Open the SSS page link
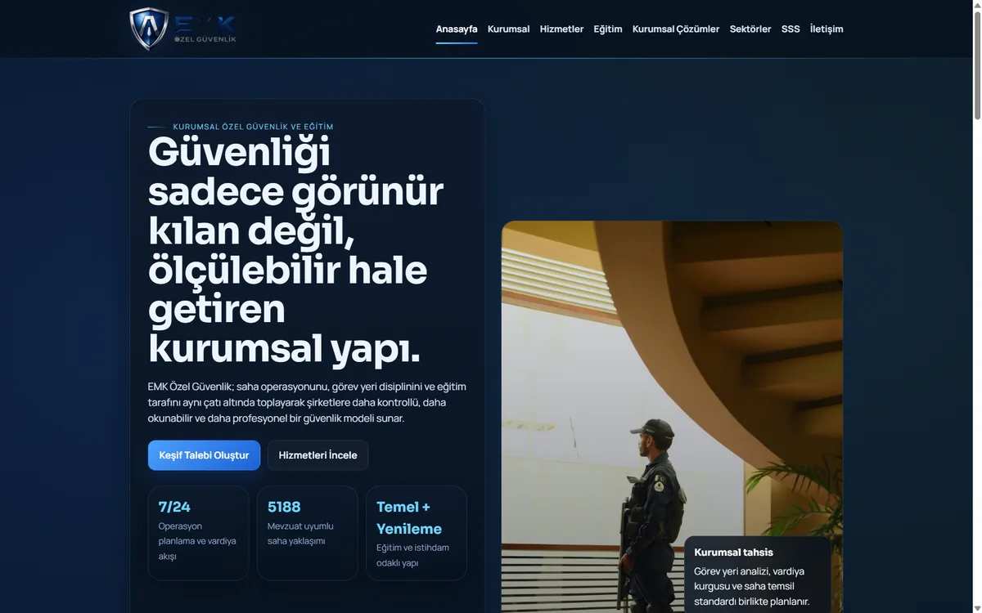 tap(791, 29)
